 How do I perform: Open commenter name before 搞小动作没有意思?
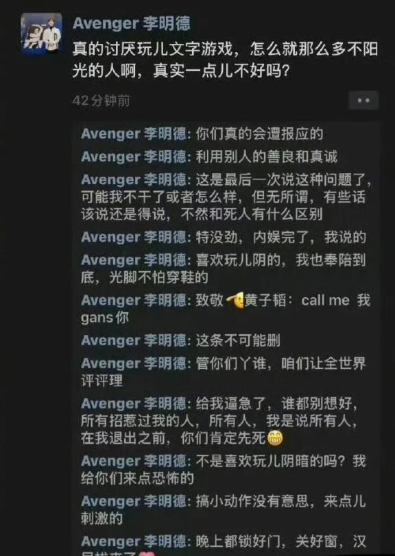pos(134,501)
